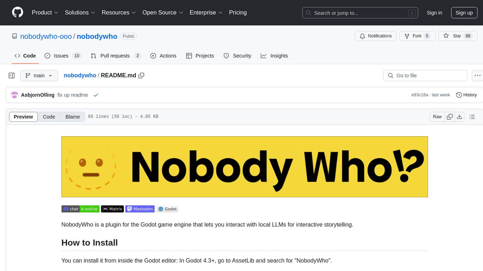The width and height of the screenshot is (483, 271).
Task: Open the Mastodon badge
Action: [x=140, y=209]
